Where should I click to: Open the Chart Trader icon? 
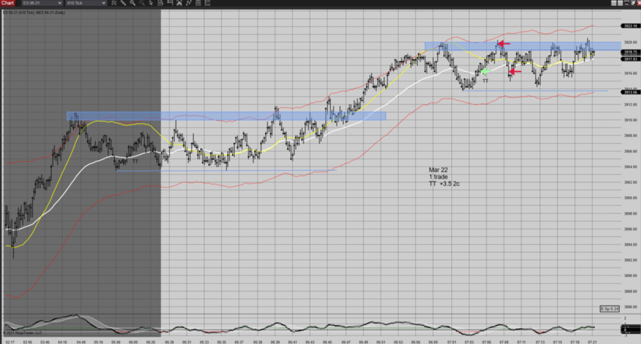(170, 3)
